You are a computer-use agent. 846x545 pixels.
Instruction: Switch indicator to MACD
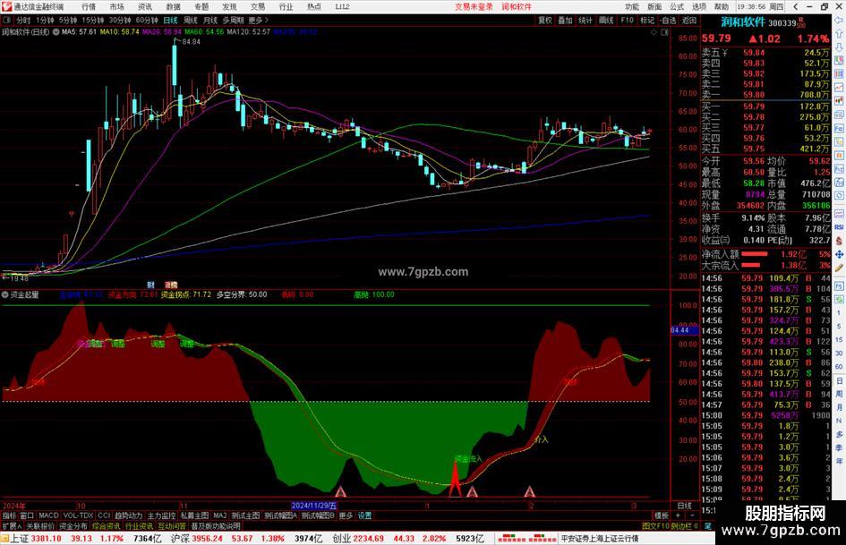[x=48, y=515]
